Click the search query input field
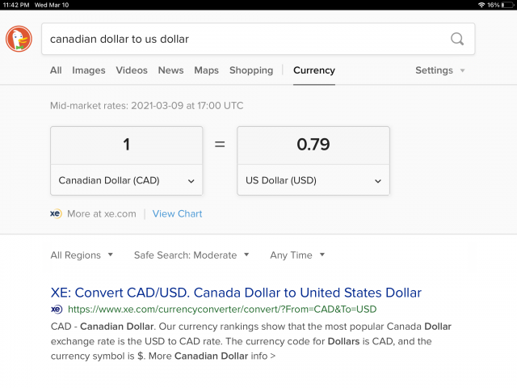517x388 pixels. coord(258,39)
